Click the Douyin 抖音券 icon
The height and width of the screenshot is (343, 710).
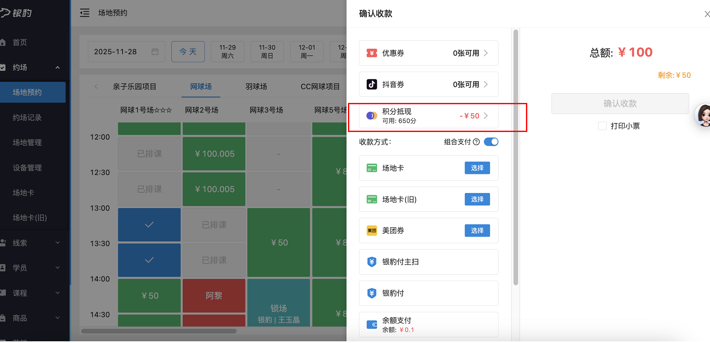click(x=371, y=84)
